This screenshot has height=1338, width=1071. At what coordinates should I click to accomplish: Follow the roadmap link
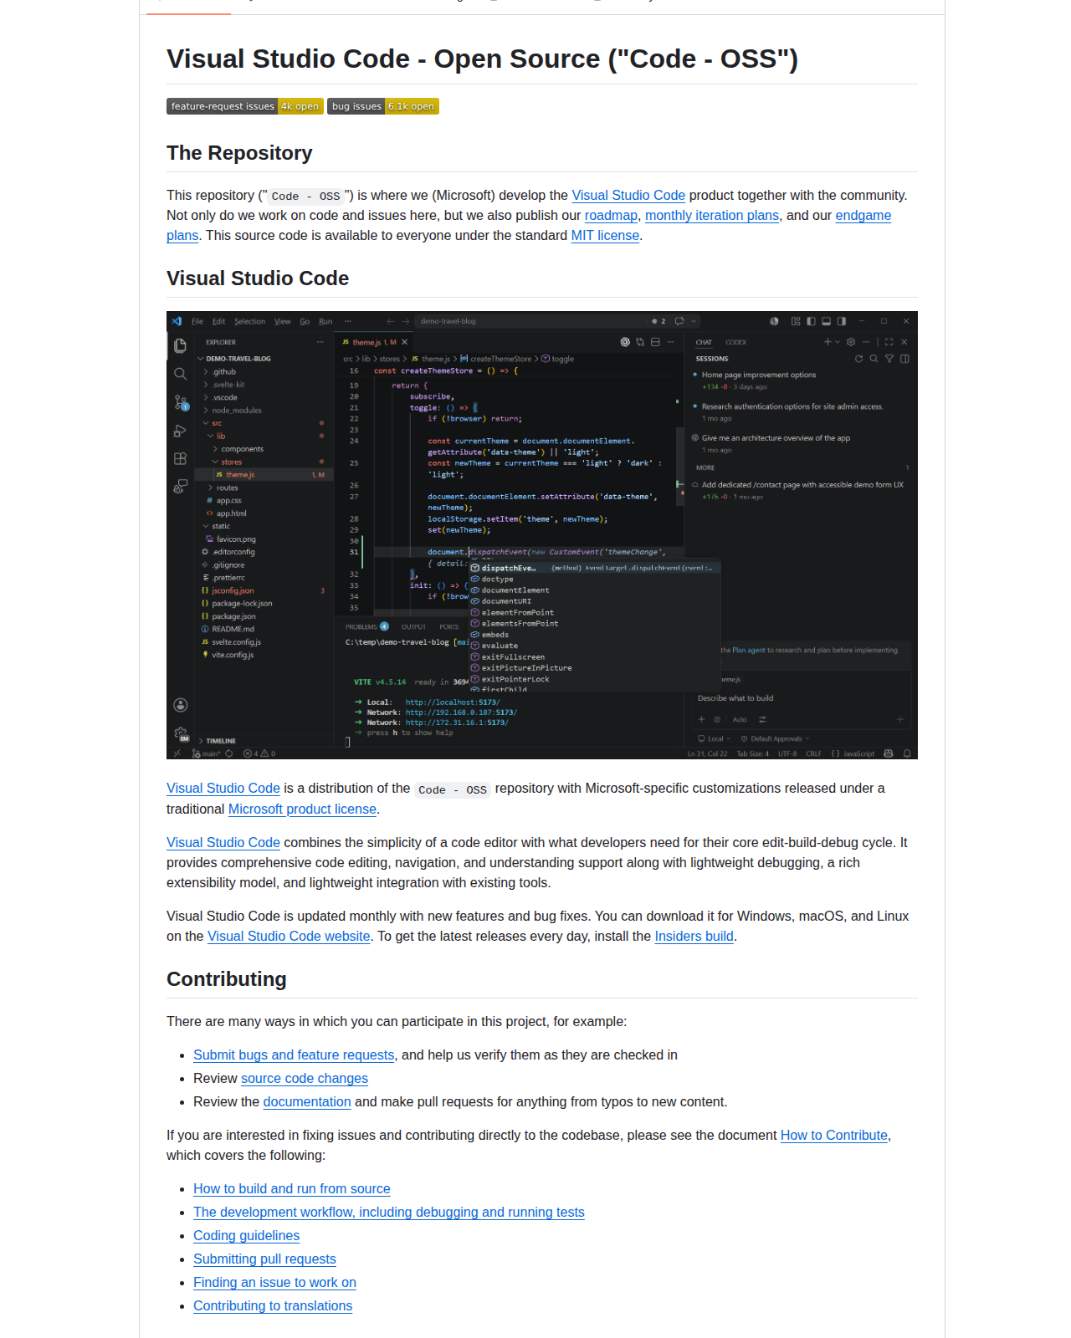point(611,215)
